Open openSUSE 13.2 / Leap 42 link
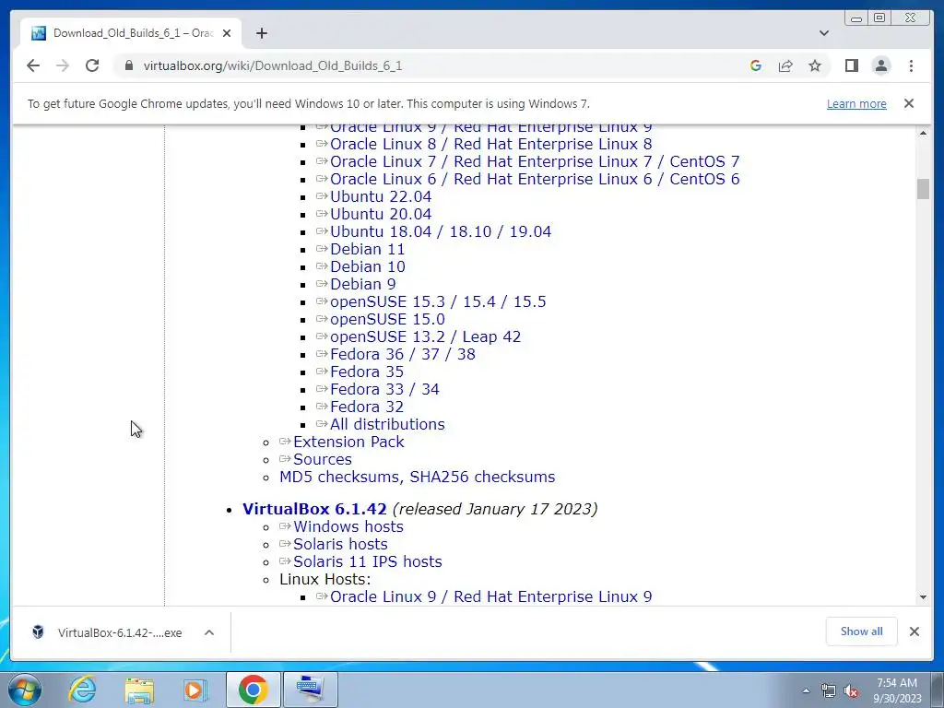The image size is (944, 708). pyautogui.click(x=425, y=336)
